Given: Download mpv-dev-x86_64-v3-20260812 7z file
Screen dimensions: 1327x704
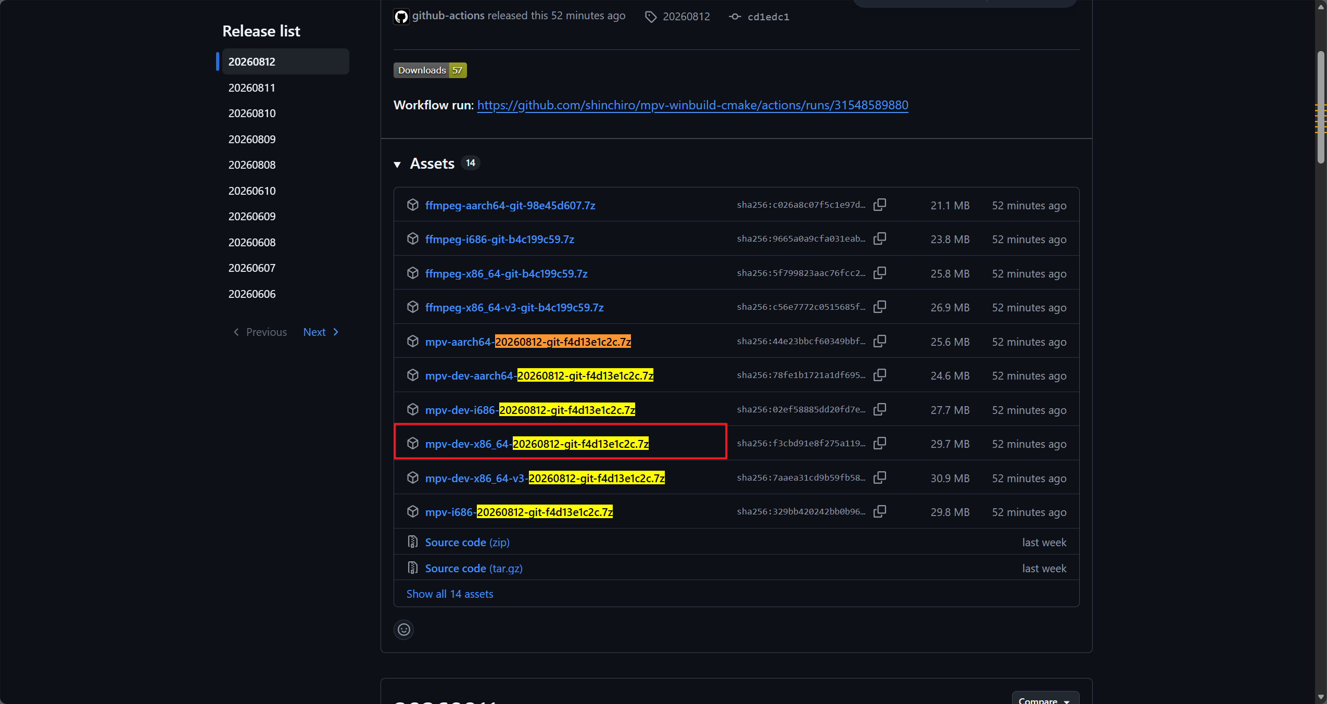Looking at the screenshot, I should pyautogui.click(x=545, y=479).
